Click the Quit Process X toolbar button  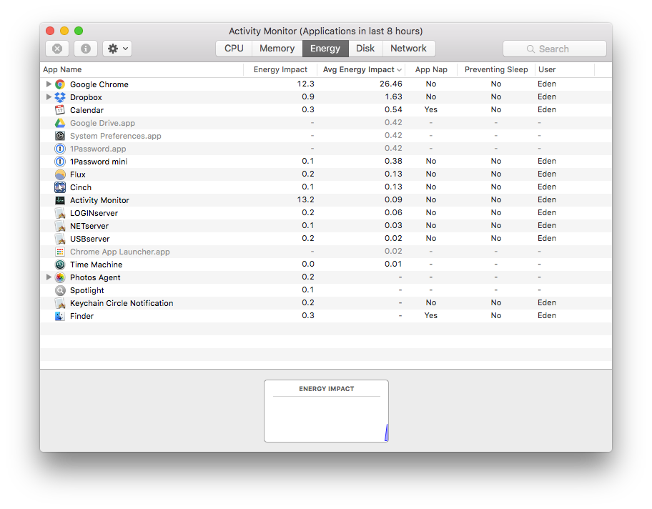click(x=57, y=49)
